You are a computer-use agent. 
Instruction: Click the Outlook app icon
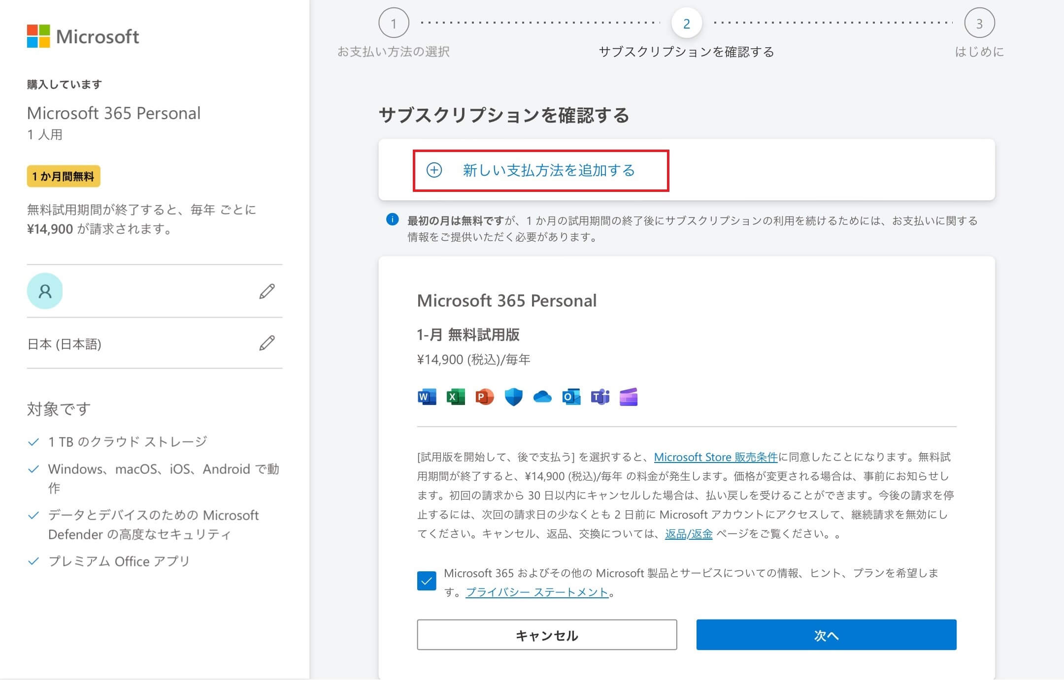(x=571, y=397)
